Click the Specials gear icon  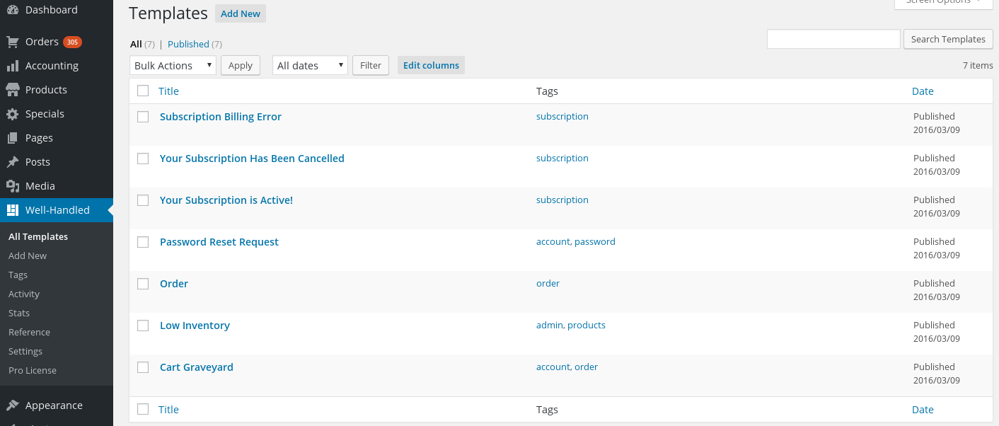[13, 114]
